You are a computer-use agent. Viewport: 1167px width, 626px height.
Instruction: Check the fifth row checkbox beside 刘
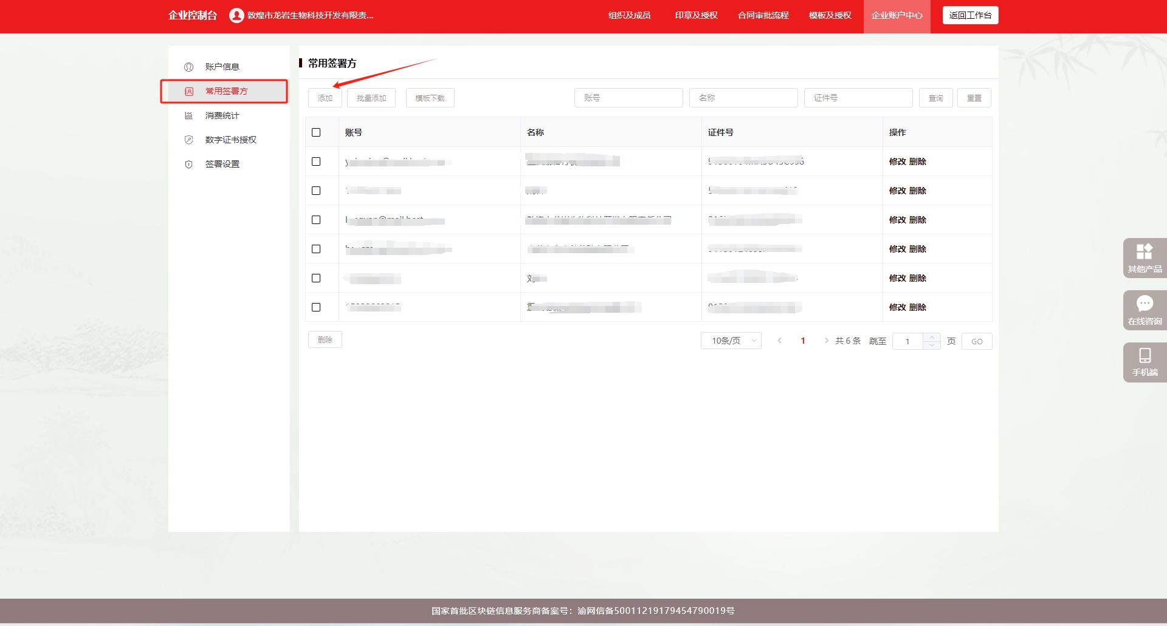pyautogui.click(x=316, y=278)
